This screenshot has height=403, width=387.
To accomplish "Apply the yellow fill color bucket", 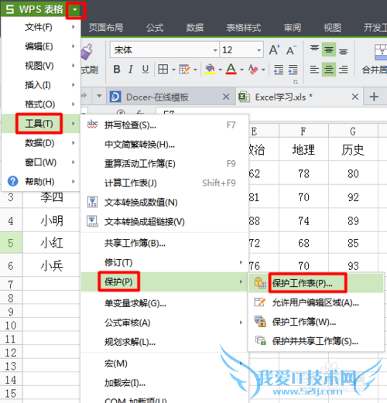I will point(210,69).
